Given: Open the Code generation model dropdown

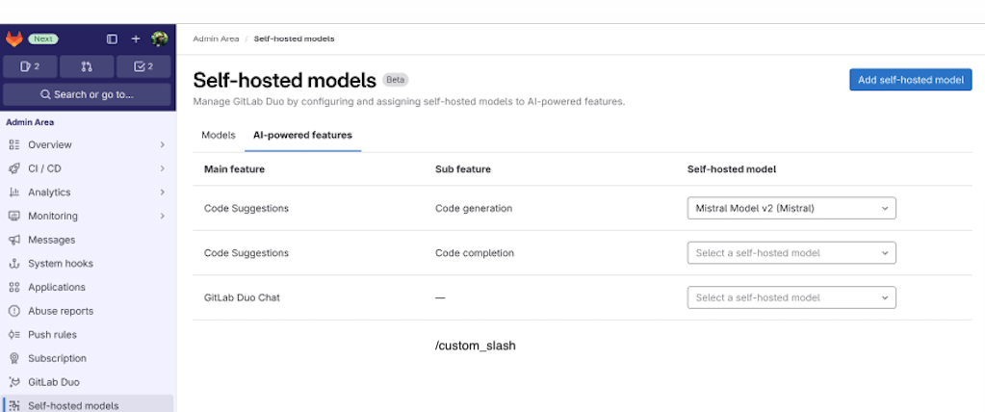Looking at the screenshot, I should tap(791, 208).
